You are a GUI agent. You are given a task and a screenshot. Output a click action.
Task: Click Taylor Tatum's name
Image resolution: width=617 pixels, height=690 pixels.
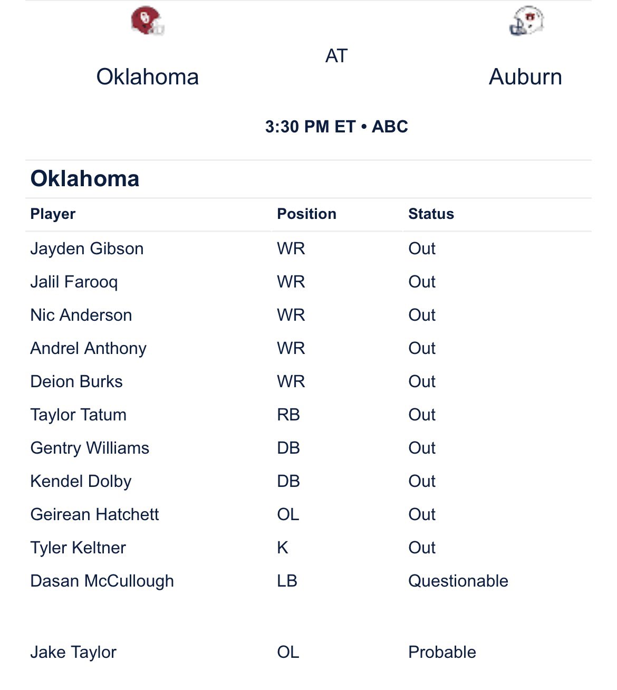[x=79, y=415]
